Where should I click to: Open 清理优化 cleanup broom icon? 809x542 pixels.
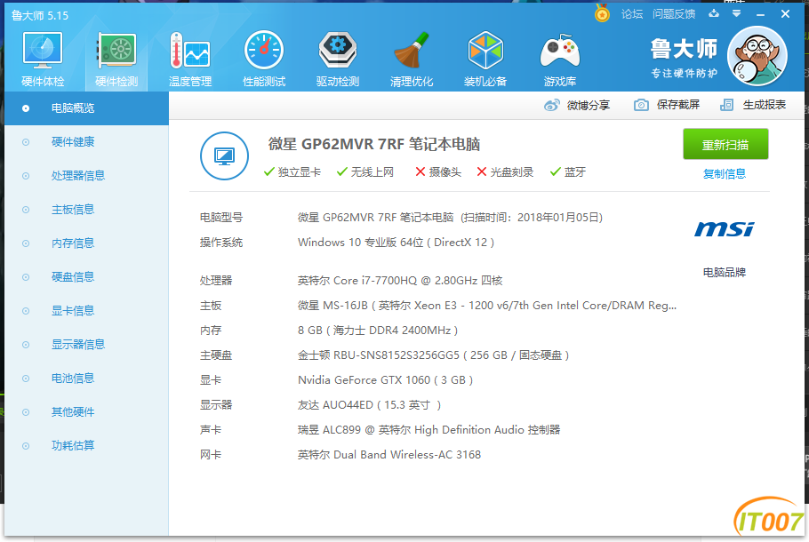[x=412, y=59]
